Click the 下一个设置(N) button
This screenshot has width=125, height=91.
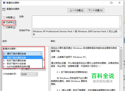pos(95,10)
